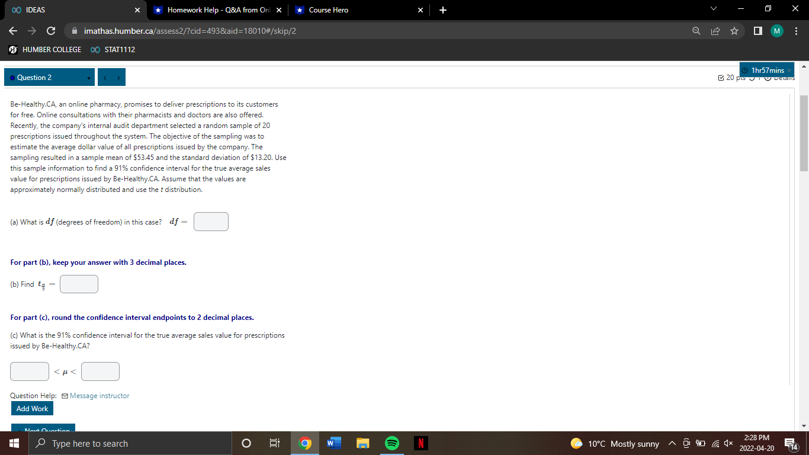The height and width of the screenshot is (455, 809).
Task: Open the notification center with 14 alerts
Action: 791,444
